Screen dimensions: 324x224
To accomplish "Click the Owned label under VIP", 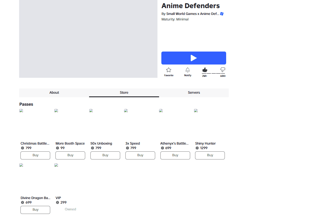I will tap(70, 209).
